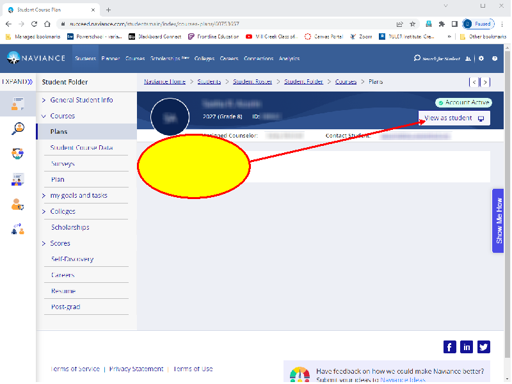512x384 pixels.
Task: Open Terms of Service link
Action: point(75,369)
